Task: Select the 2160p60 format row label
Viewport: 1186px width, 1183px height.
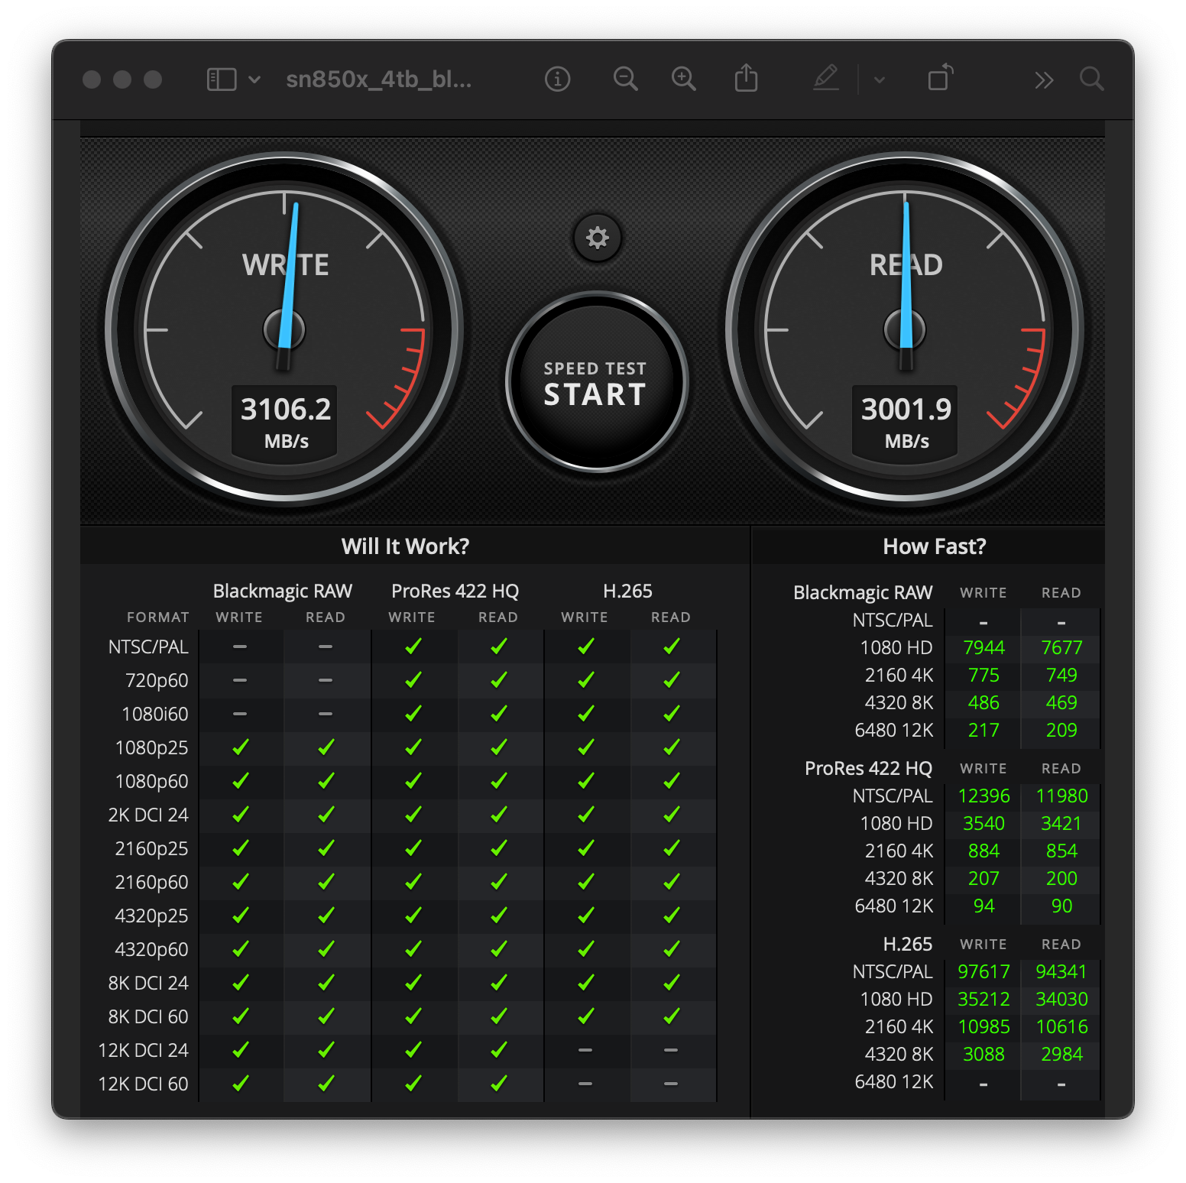Action: (x=151, y=883)
